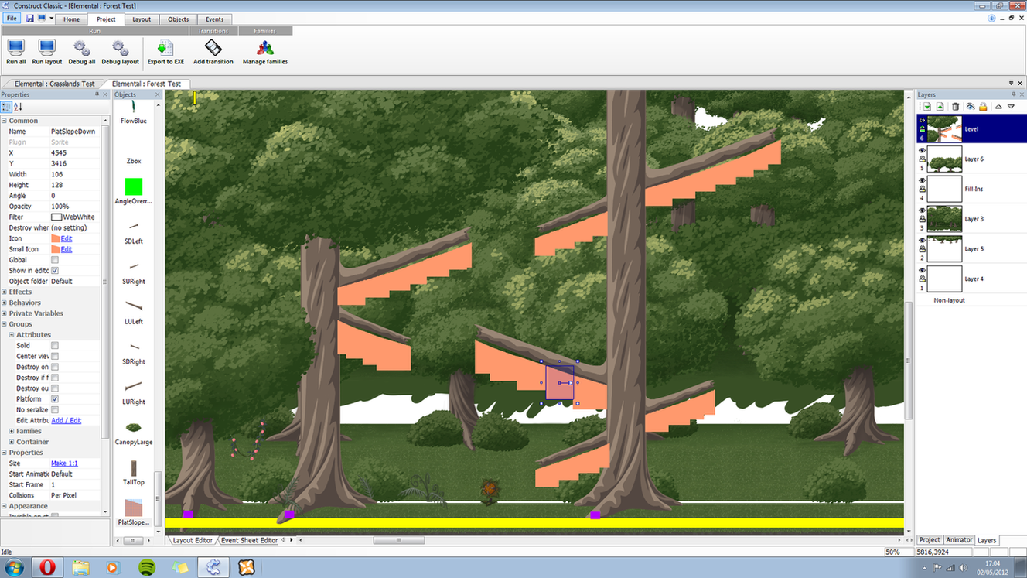Click Add transition icon
This screenshot has height=578, width=1027.
pos(213,48)
